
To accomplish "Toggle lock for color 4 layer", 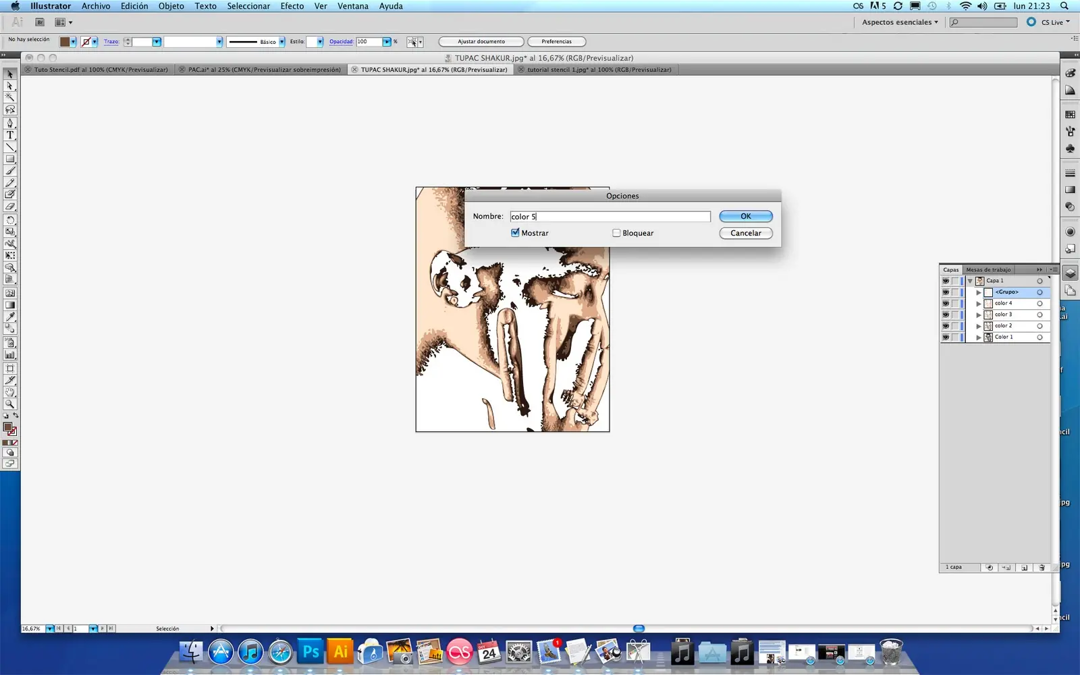I will 955,304.
